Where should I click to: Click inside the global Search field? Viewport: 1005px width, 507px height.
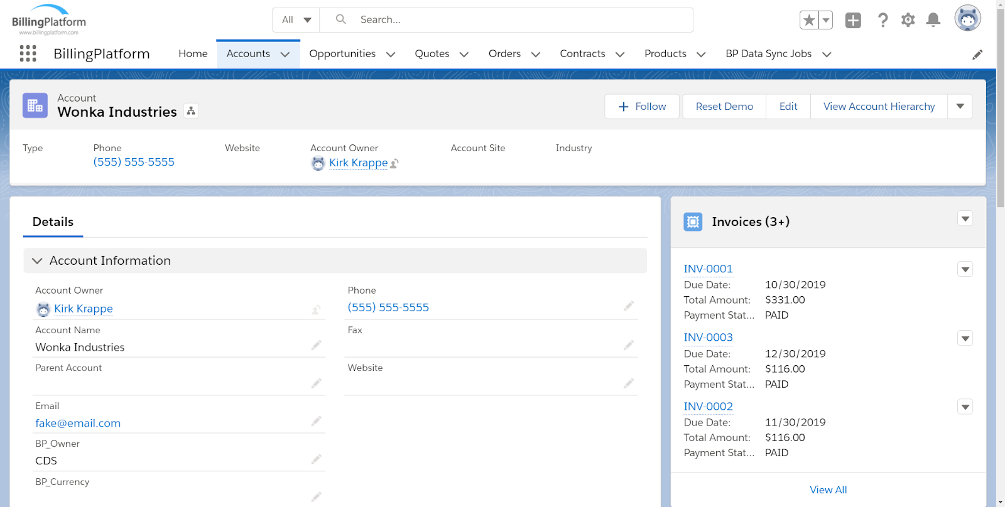[506, 20]
